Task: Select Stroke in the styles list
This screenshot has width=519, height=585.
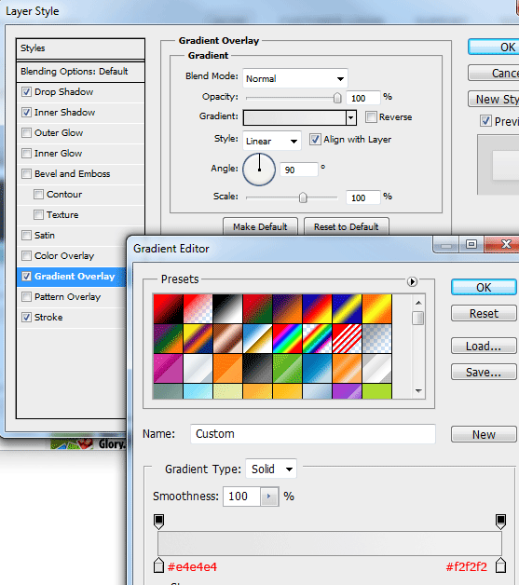Action: [x=48, y=318]
